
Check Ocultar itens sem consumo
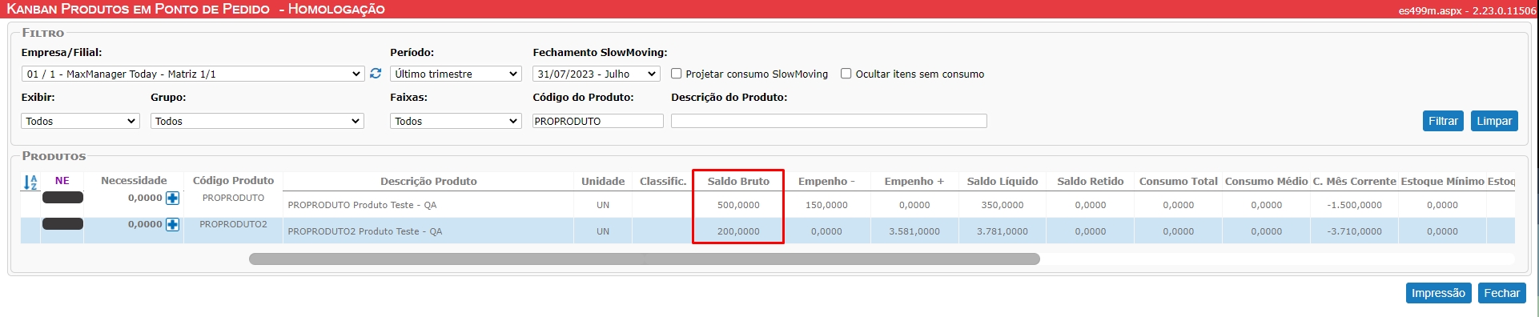click(846, 74)
